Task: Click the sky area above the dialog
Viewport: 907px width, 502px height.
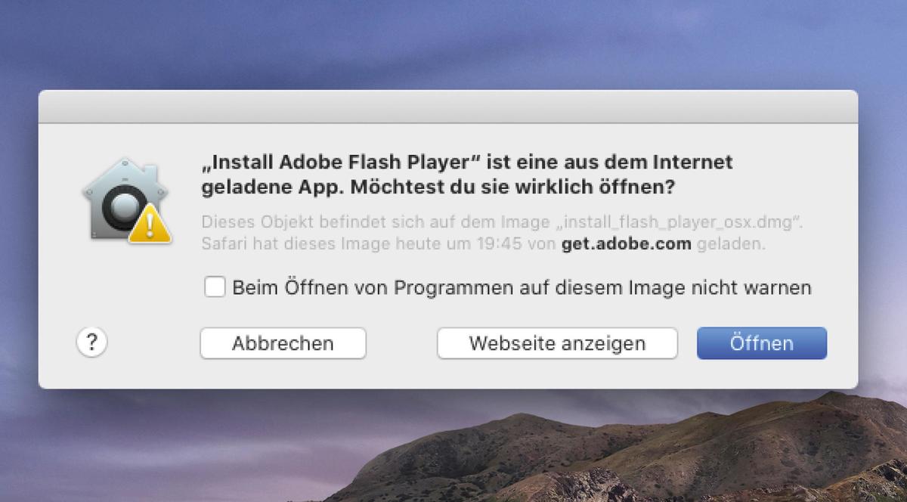Action: pyautogui.click(x=453, y=45)
